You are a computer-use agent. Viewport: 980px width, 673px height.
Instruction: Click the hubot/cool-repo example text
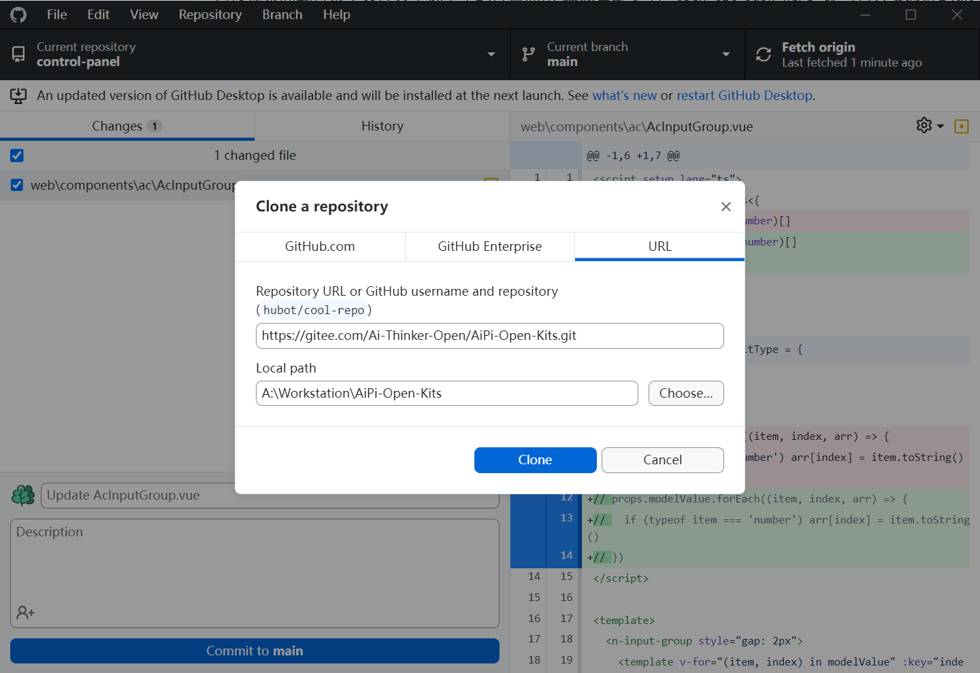click(314, 310)
